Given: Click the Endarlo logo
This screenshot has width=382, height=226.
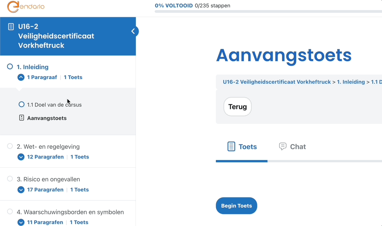Looking at the screenshot, I should [26, 7].
